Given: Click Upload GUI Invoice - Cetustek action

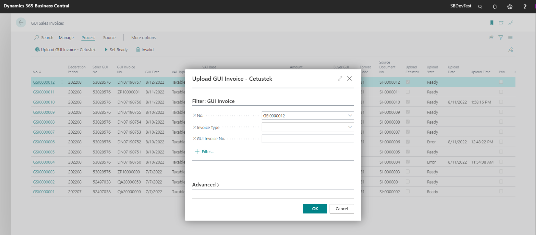Looking at the screenshot, I should pos(65,50).
